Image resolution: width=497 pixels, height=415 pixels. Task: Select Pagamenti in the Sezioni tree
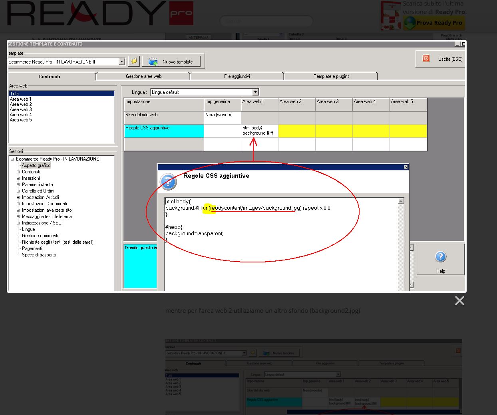pos(32,248)
